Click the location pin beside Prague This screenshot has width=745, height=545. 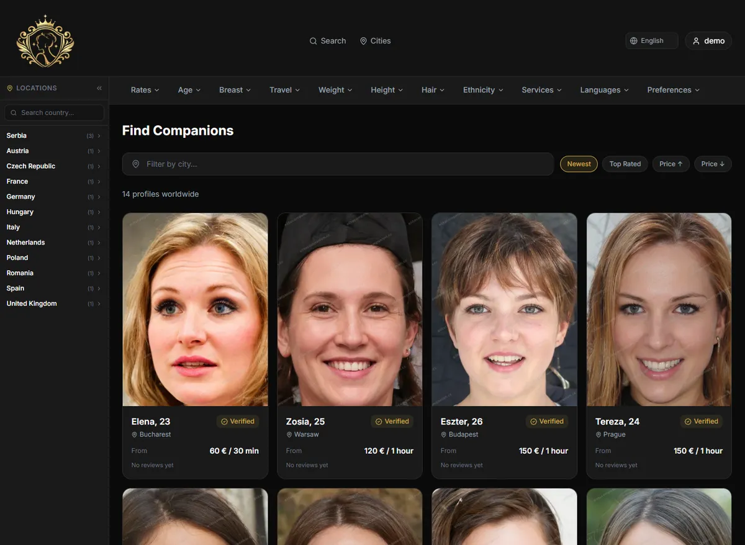click(598, 435)
